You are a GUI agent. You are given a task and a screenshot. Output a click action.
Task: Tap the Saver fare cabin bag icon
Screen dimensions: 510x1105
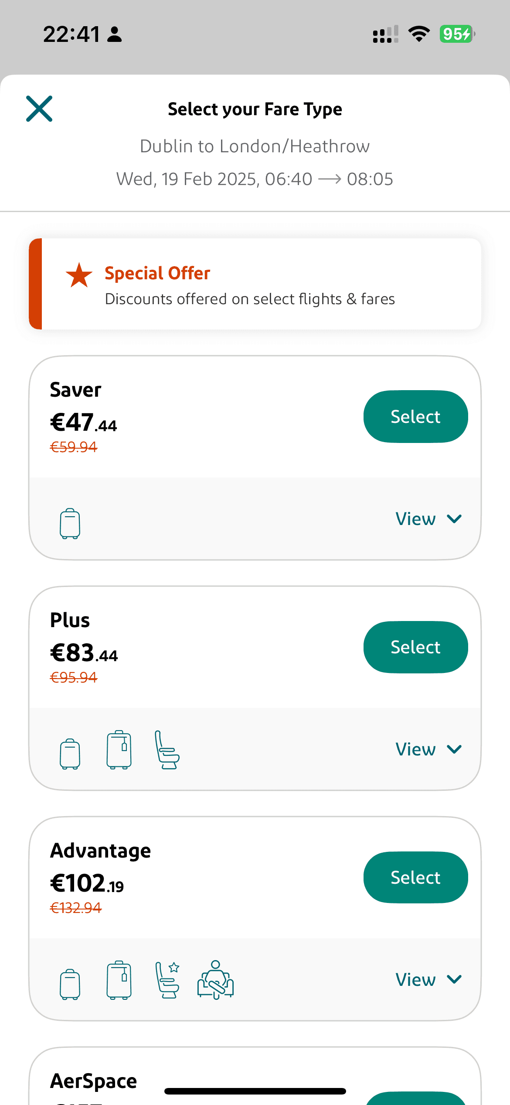[70, 523]
